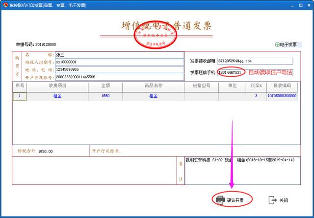Click the buyer's 开户行及账号 input field
Screen dimensions: 314x218
pos(118,77)
